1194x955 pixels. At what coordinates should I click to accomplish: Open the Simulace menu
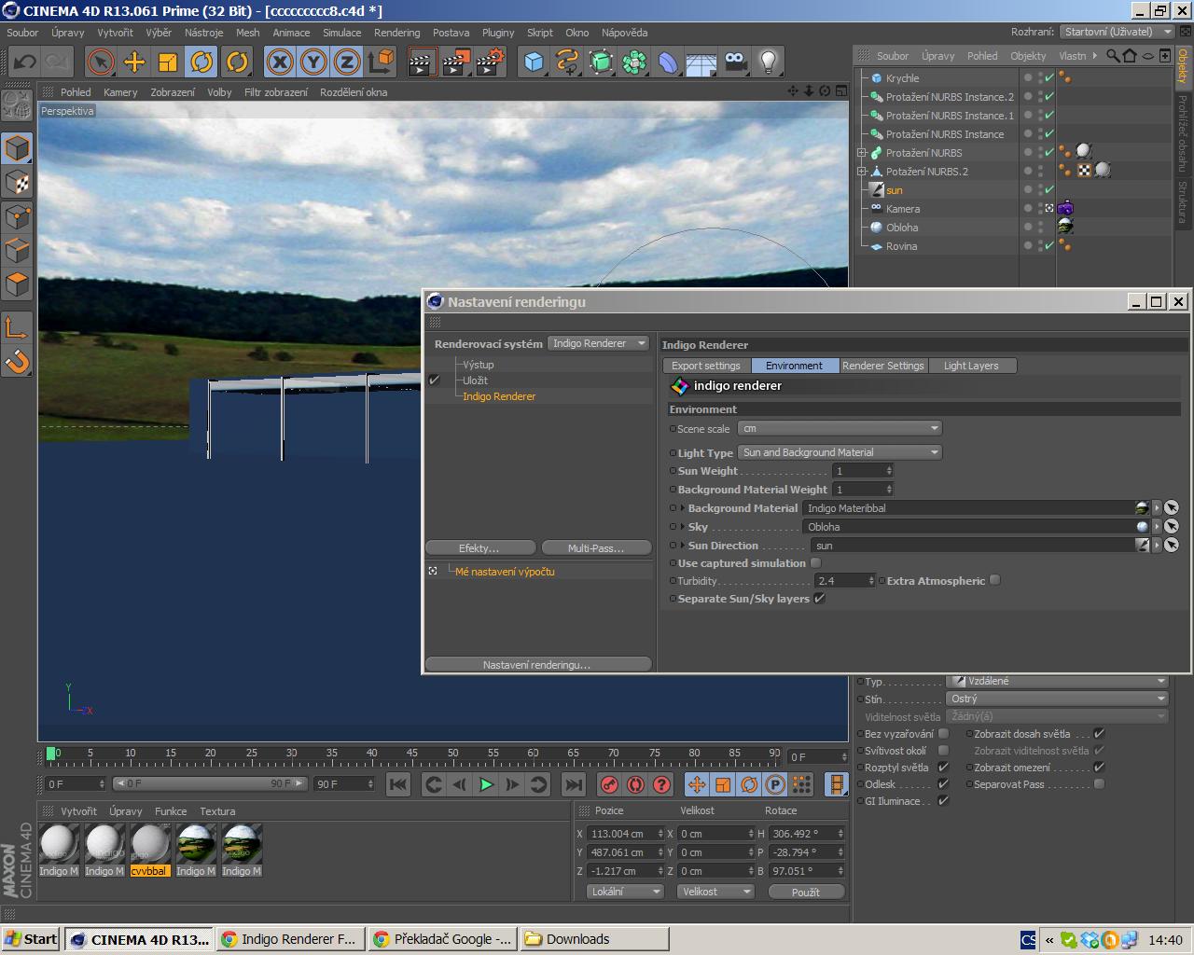(342, 33)
